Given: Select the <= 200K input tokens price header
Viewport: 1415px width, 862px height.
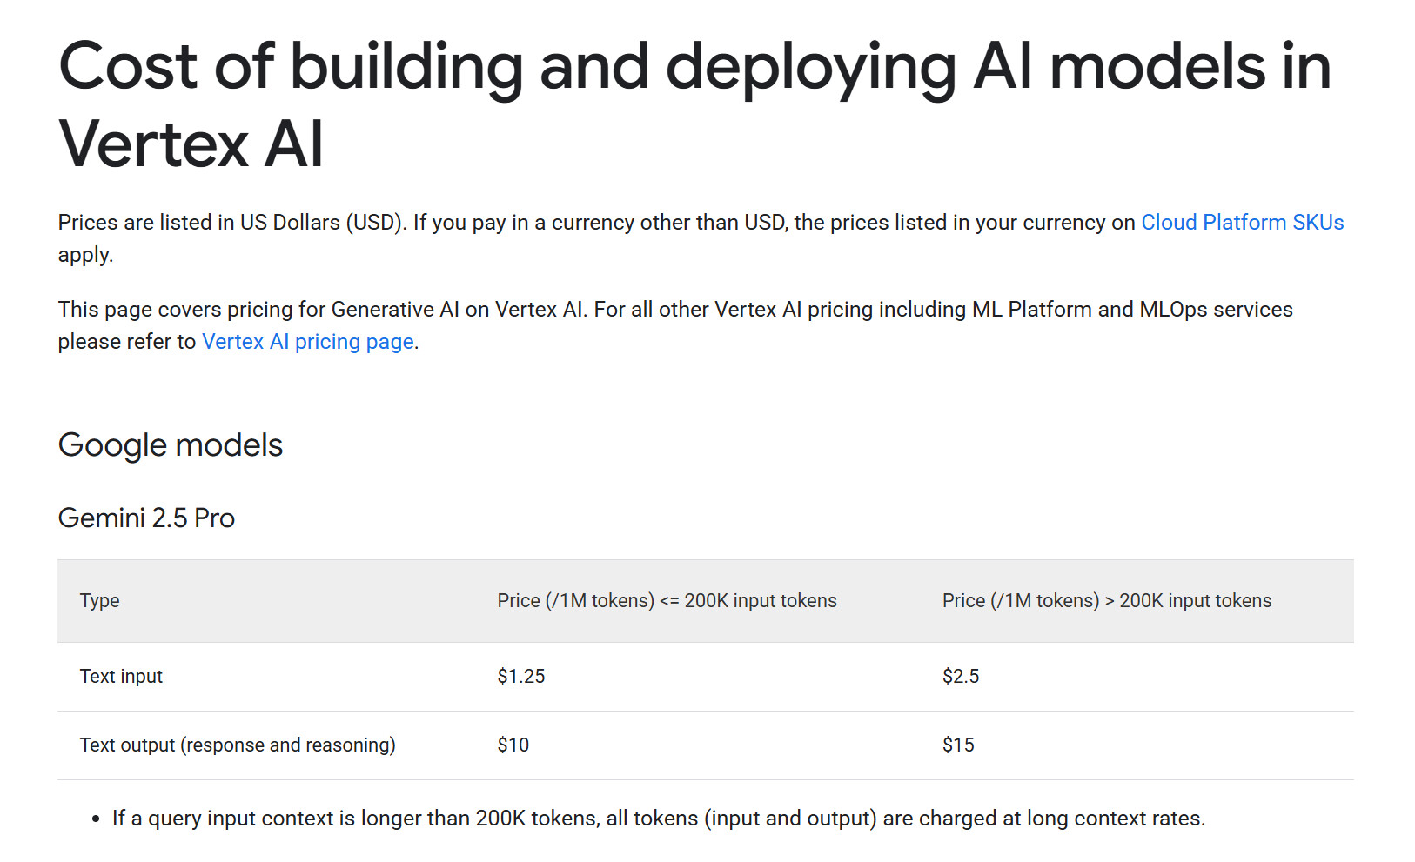Looking at the screenshot, I should [667, 601].
